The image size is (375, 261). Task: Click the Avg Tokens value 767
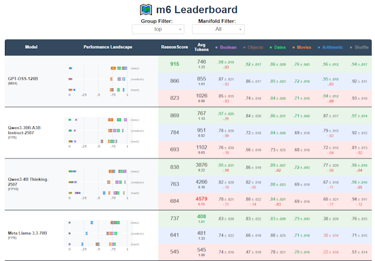click(x=201, y=114)
